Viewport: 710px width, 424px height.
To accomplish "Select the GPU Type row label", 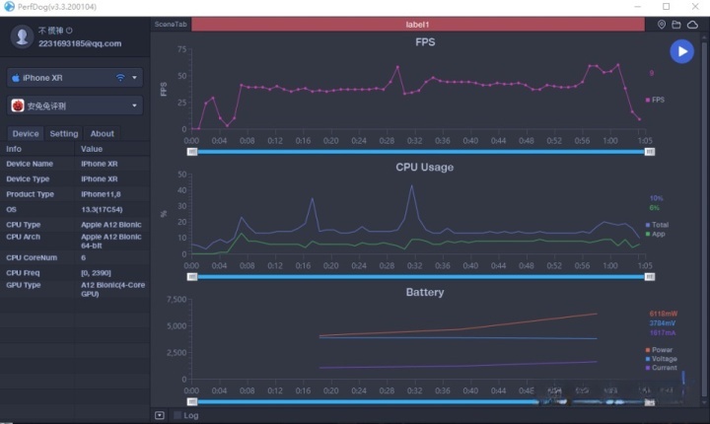I will click(x=23, y=285).
